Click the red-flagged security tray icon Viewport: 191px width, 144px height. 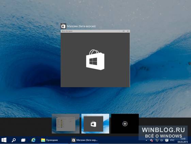(x=152, y=140)
